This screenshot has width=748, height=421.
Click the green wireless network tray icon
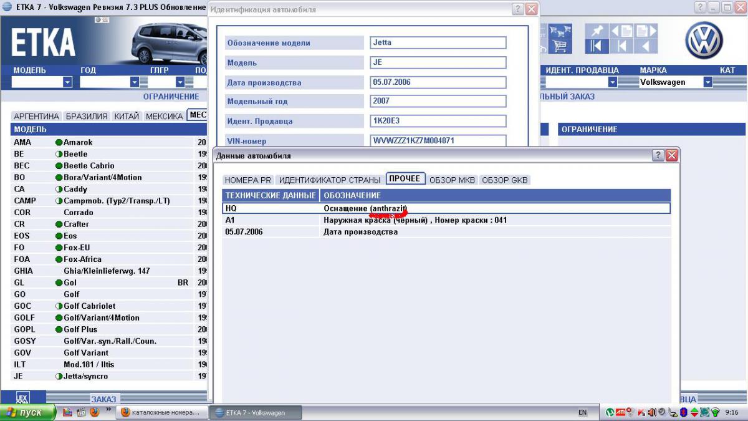point(715,412)
